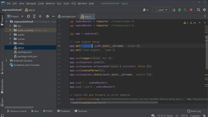
Task: Open the Refactor menu
Action: pos(50,4)
